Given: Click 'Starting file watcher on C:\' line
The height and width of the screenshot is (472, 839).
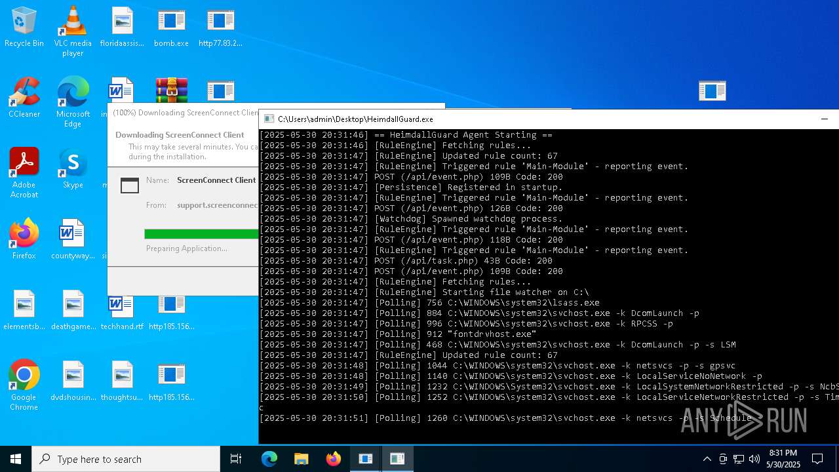Looking at the screenshot, I should (x=425, y=292).
